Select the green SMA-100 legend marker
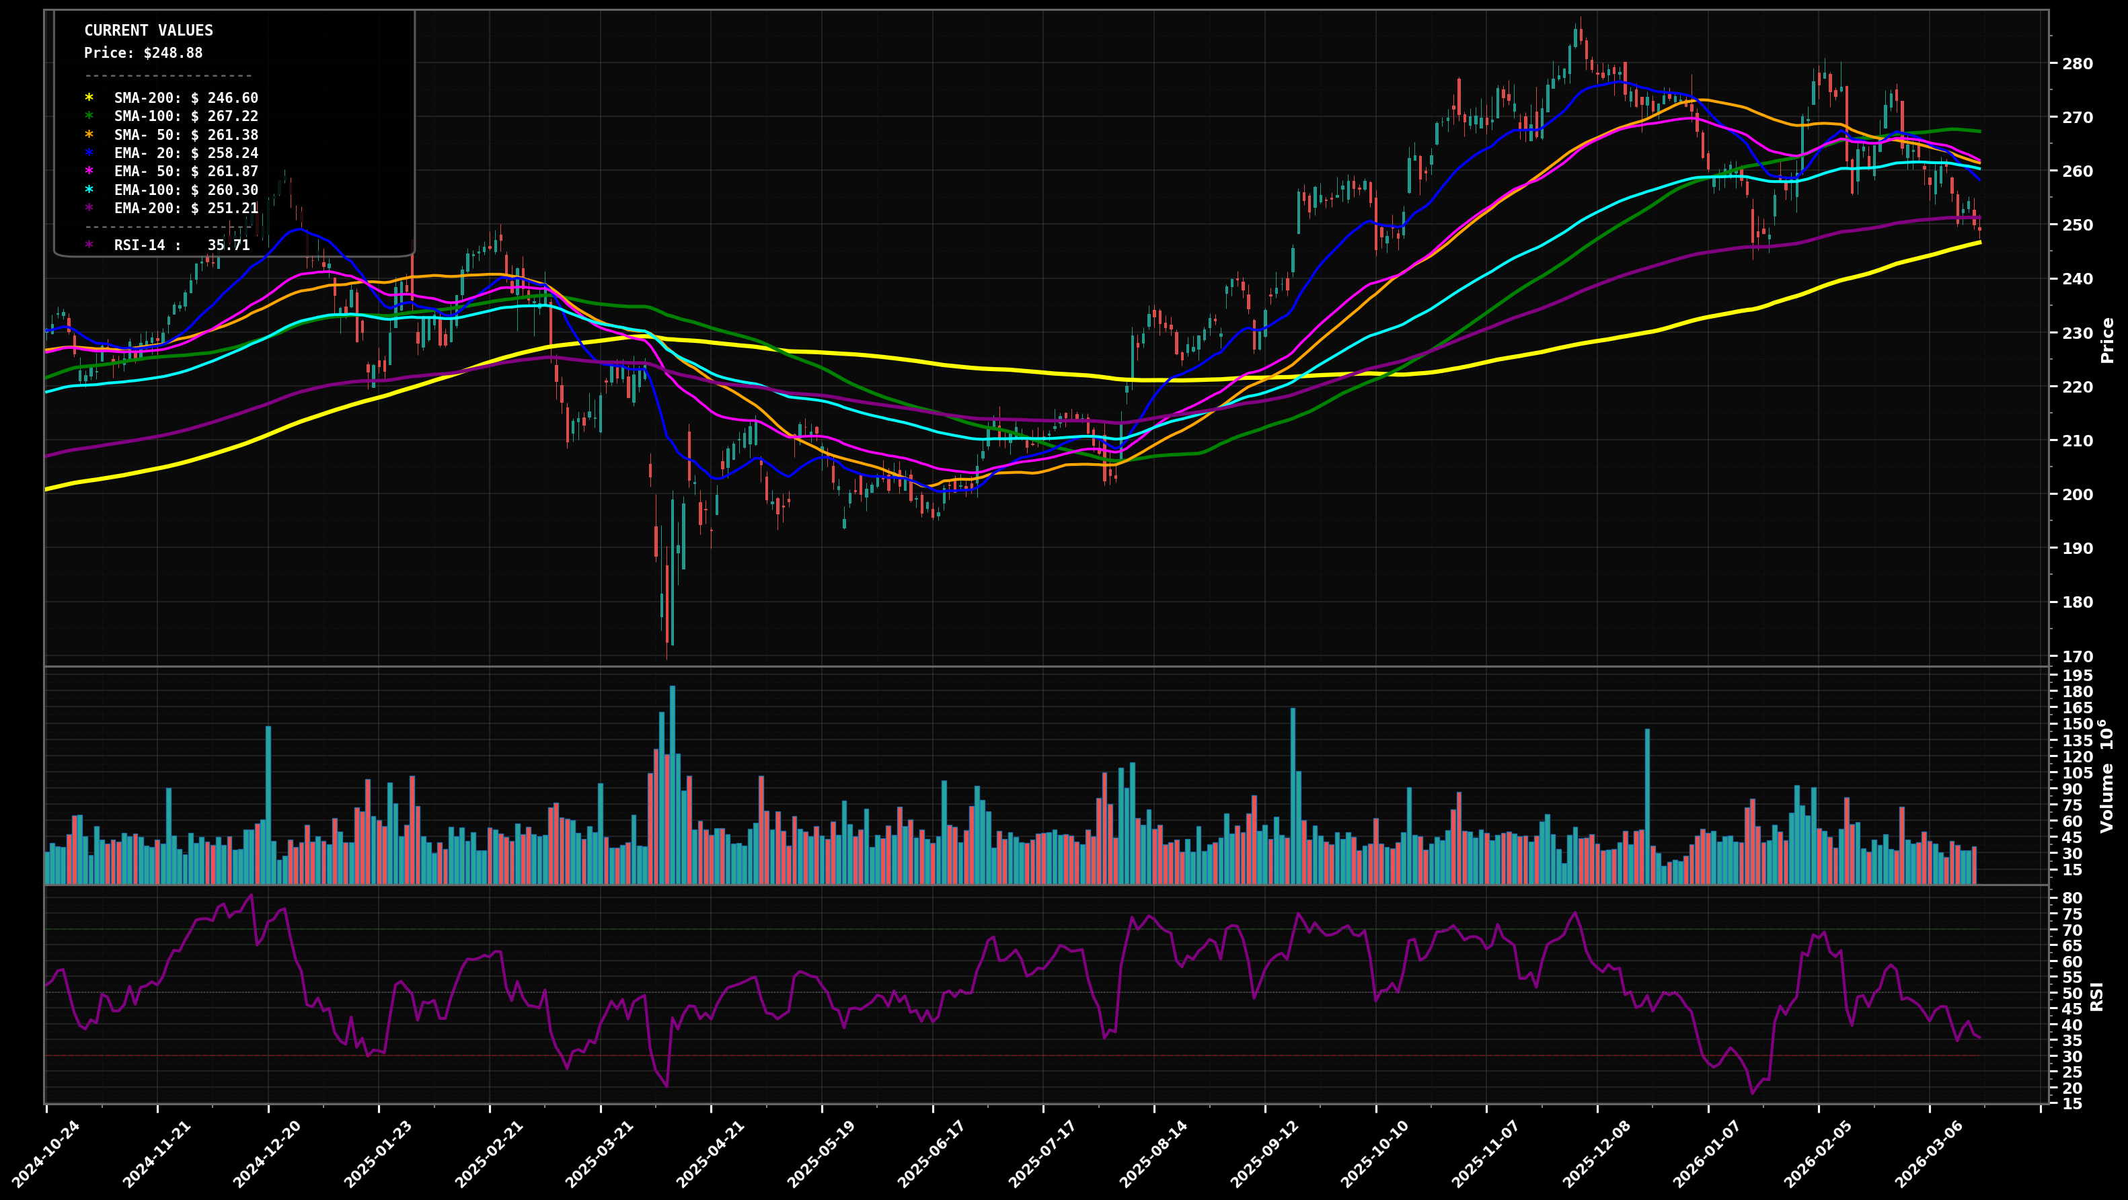Screen dimensions: 2128x1200 (x=91, y=116)
